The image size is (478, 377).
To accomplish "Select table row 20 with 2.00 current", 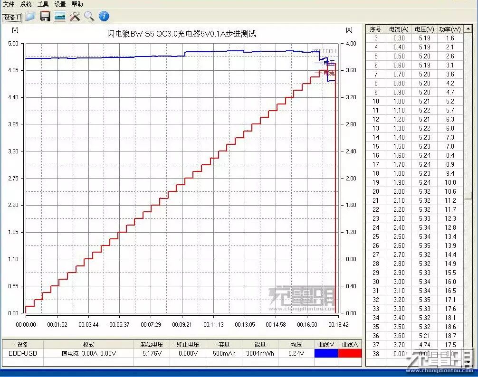I will (x=414, y=191).
